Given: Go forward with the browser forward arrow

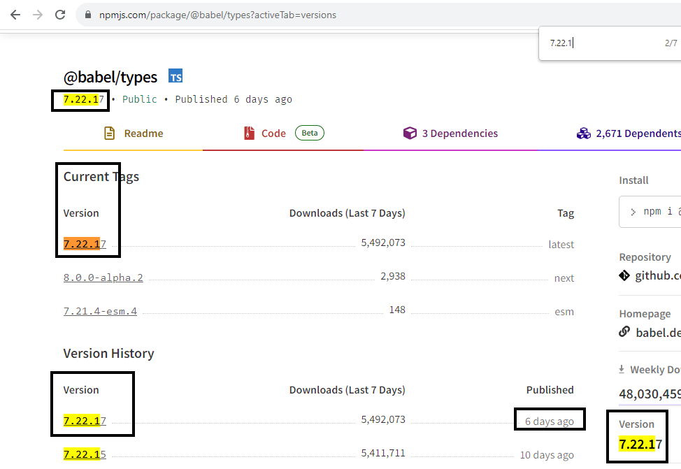Looking at the screenshot, I should [x=38, y=15].
